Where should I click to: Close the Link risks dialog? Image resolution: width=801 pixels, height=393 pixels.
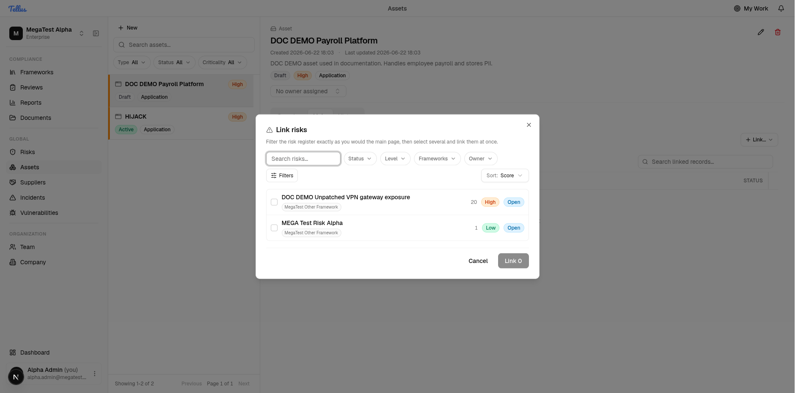(529, 125)
